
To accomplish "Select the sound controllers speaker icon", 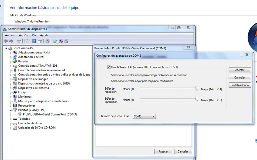I will pyautogui.click(x=15, y=75).
